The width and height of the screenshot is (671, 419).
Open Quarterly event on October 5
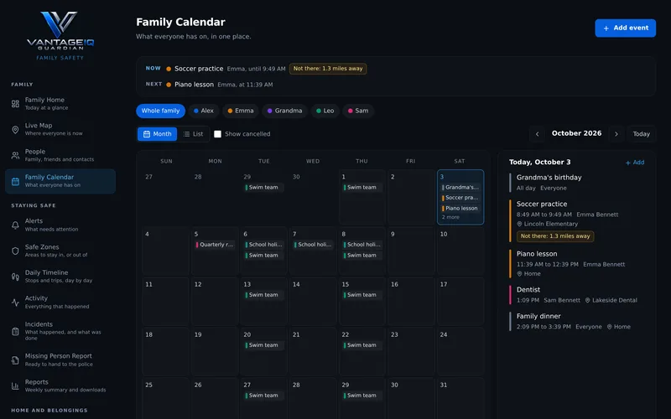pyautogui.click(x=215, y=245)
